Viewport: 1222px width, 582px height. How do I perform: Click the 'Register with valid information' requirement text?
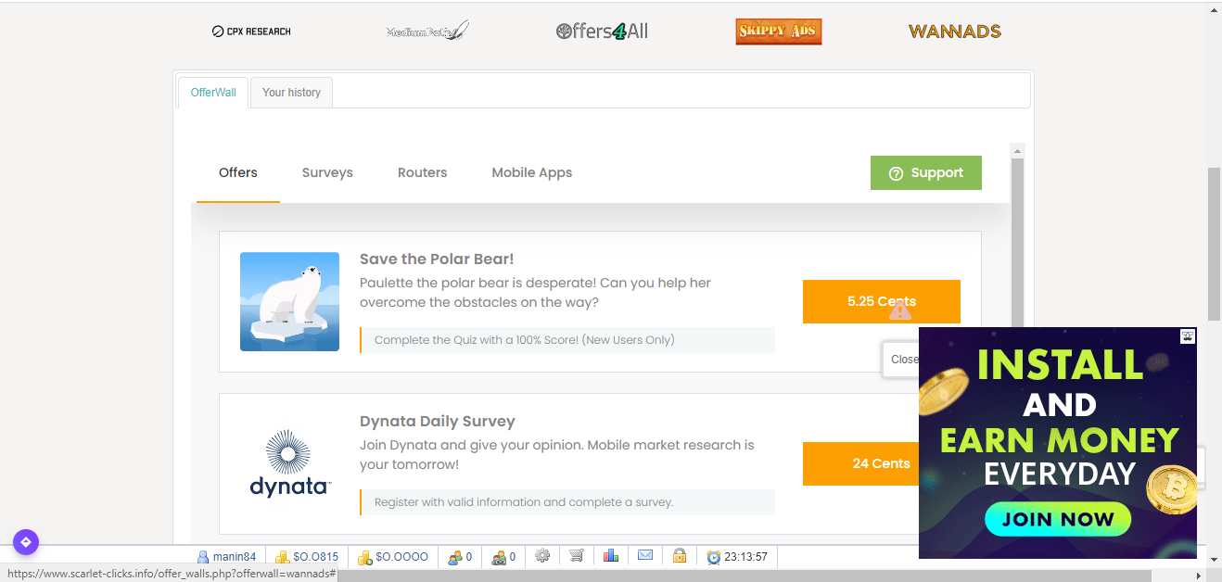524,502
